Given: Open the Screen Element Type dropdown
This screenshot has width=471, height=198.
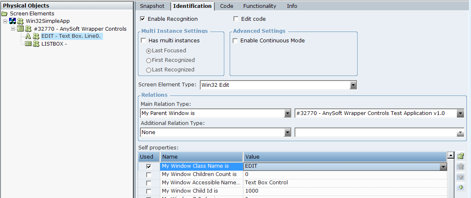Looking at the screenshot, I should [353, 85].
